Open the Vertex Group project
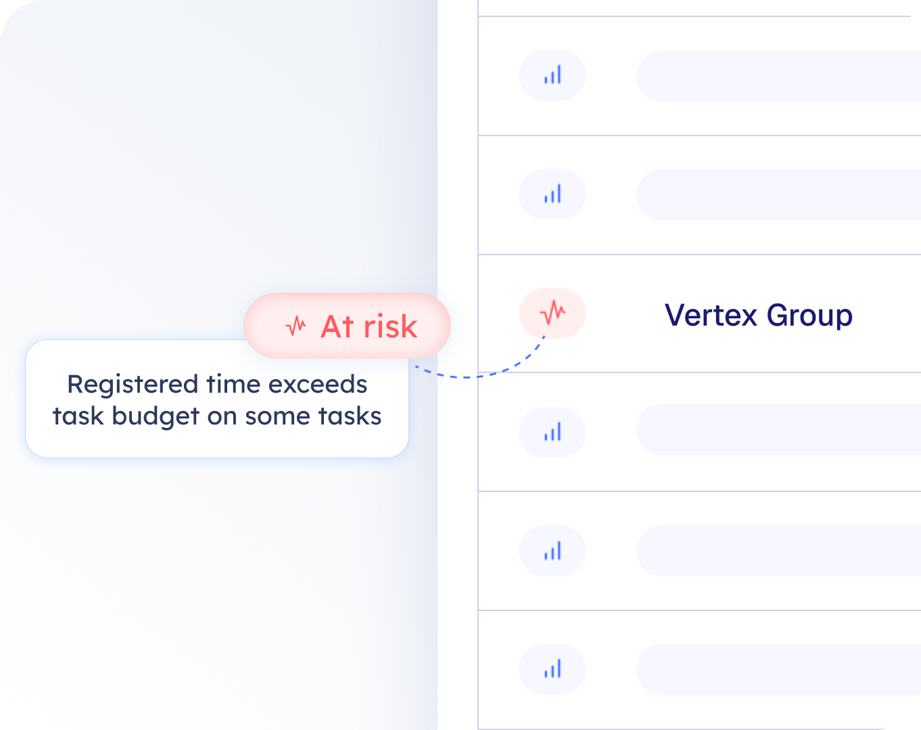Image resolution: width=921 pixels, height=730 pixels. coord(759,315)
